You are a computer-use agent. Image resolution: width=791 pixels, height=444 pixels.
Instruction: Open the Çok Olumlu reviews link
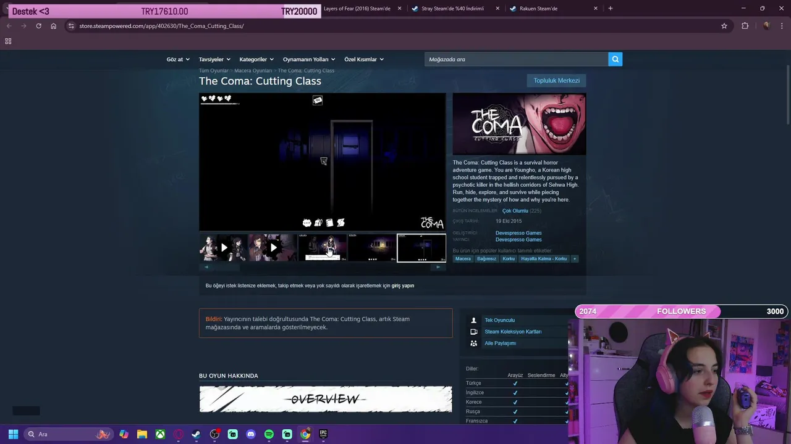(x=515, y=211)
